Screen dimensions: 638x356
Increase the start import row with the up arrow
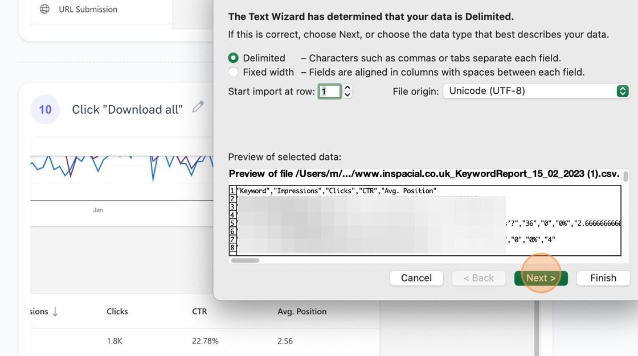point(347,88)
